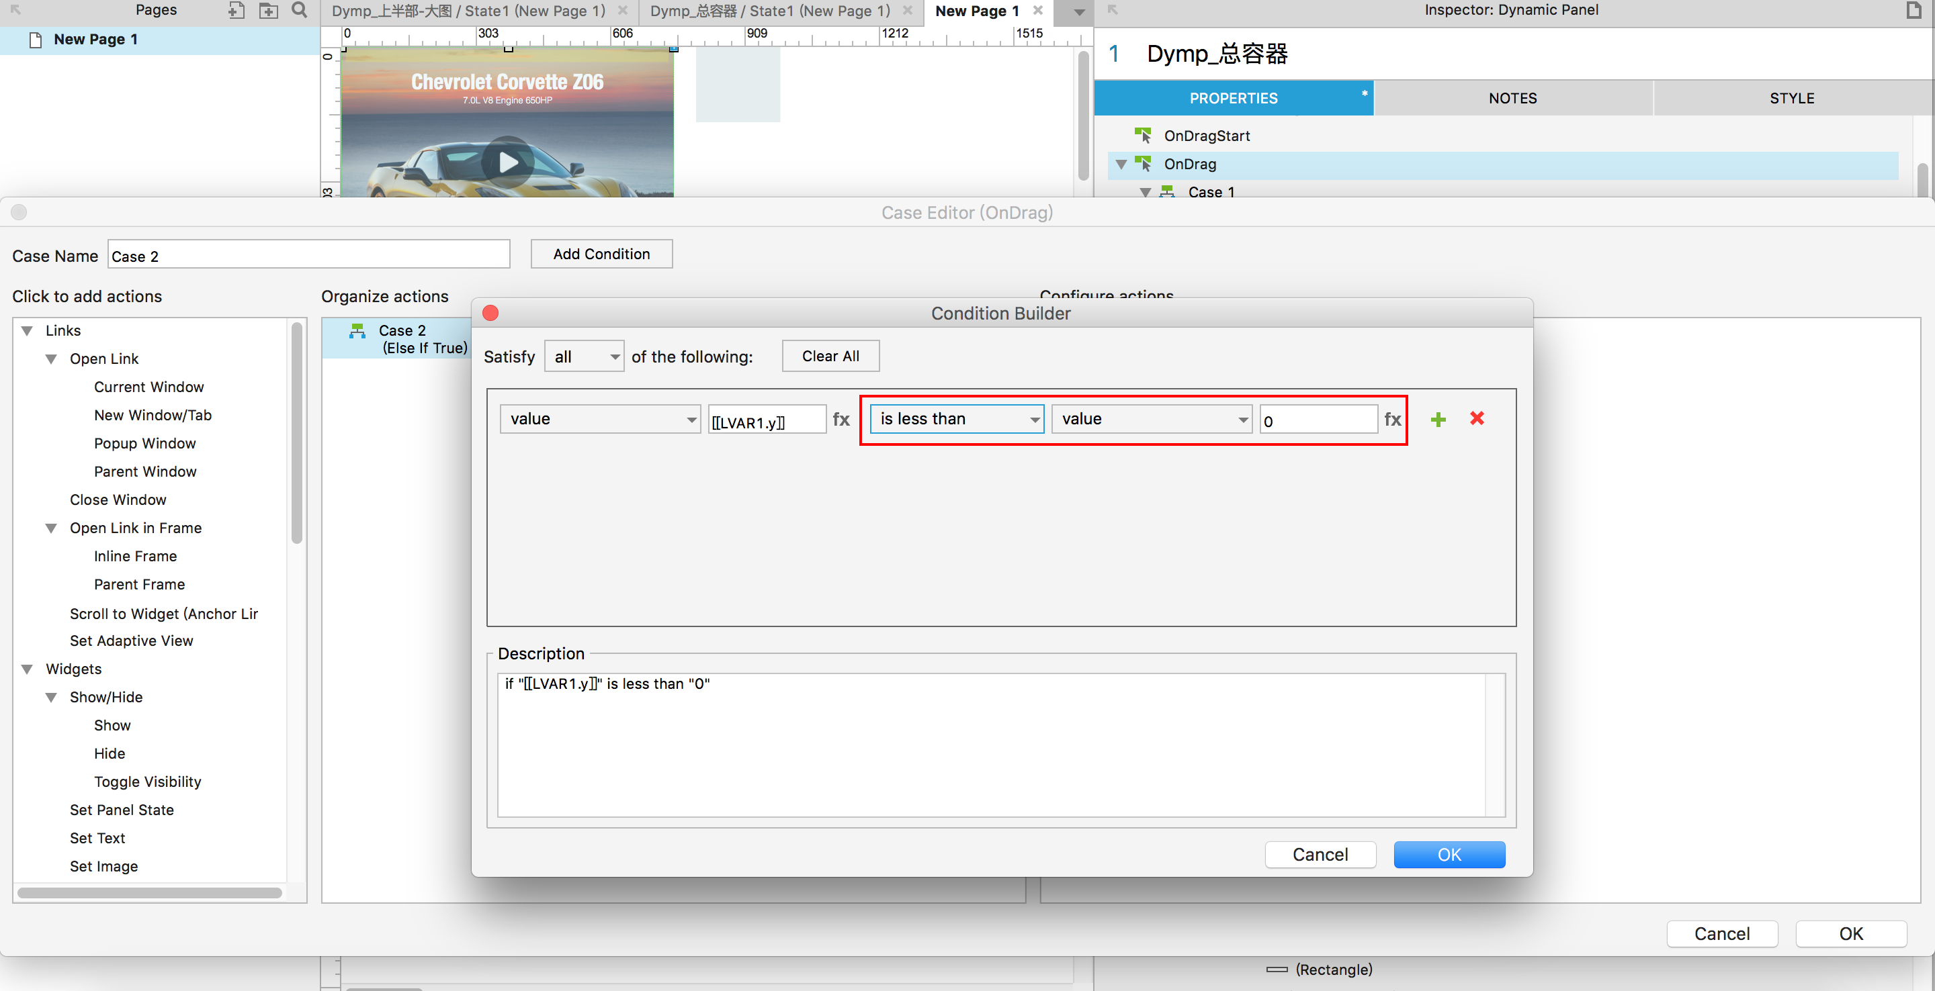1935x991 pixels.
Task: Switch to the STYLE tab
Action: coord(1791,98)
